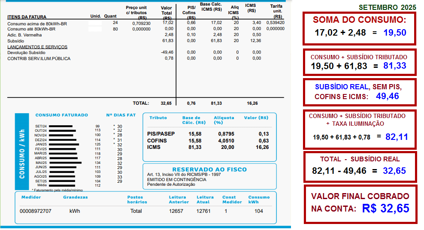Image resolution: width=424 pixels, height=230 pixels.
Task: Click the ITENS DA FATURA header
Action: [27, 17]
